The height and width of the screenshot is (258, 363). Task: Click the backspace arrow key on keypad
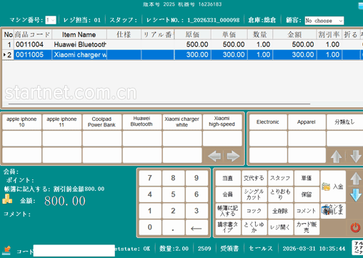click(x=197, y=227)
